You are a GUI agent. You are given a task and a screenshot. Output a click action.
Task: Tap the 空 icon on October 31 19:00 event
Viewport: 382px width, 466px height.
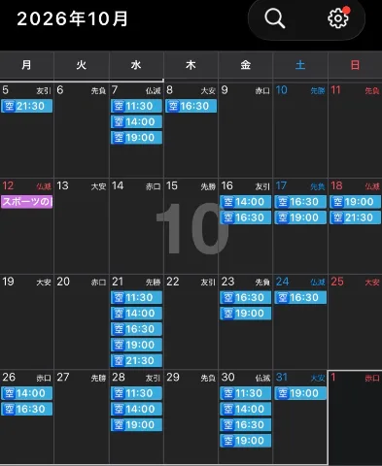[x=283, y=393]
